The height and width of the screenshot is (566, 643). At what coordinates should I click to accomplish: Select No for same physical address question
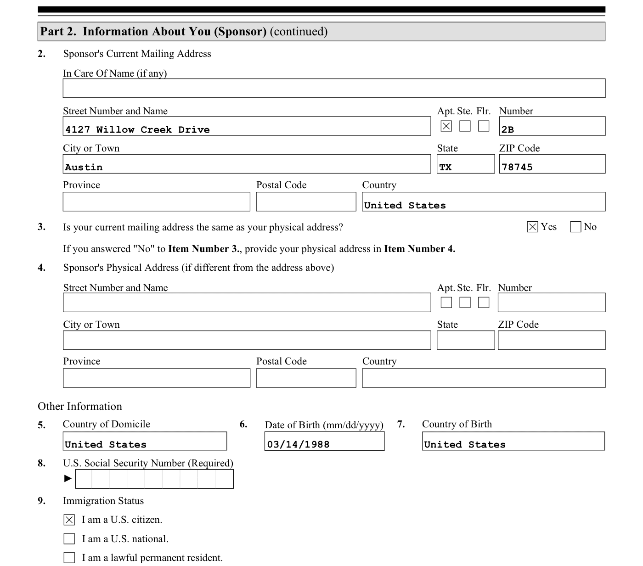pos(575,227)
